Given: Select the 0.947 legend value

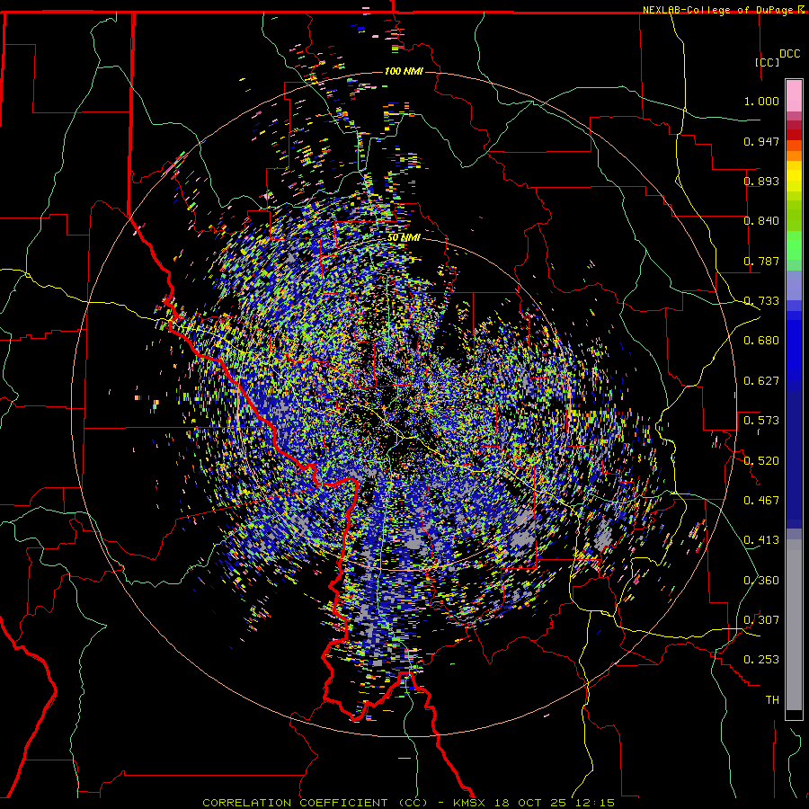Looking at the screenshot, I should [761, 141].
